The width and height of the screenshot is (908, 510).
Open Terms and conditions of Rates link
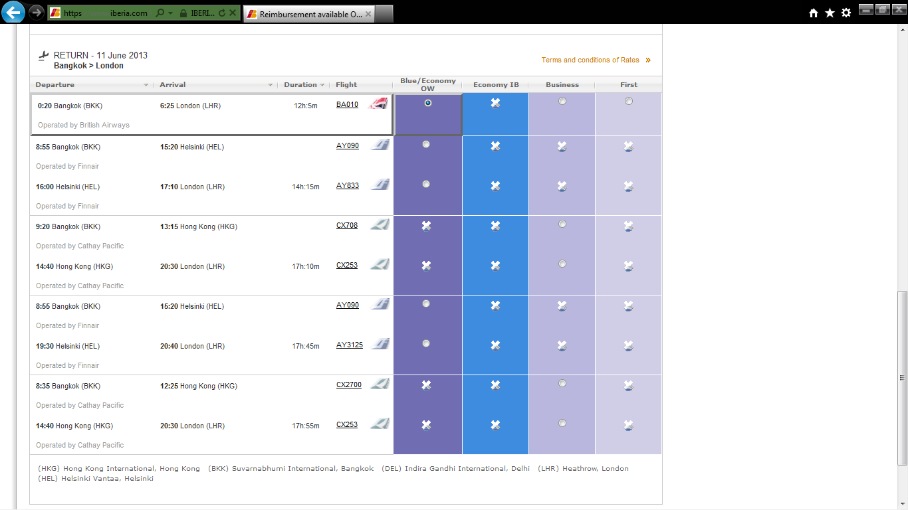pos(590,60)
